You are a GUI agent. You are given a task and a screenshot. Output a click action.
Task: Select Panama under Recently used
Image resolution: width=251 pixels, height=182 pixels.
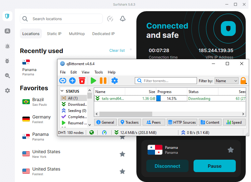tap(30, 67)
